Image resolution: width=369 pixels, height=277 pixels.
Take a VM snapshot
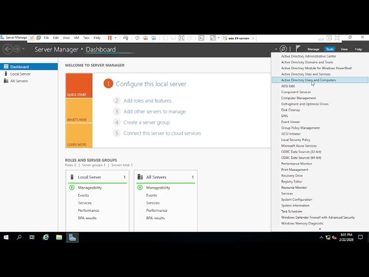coord(137,38)
